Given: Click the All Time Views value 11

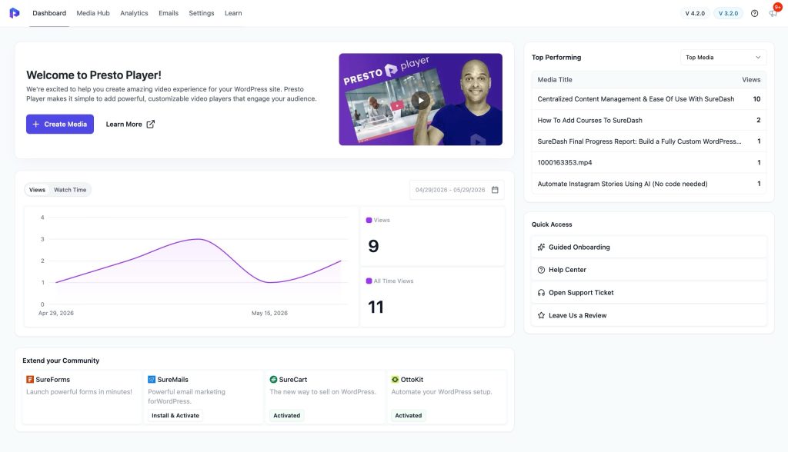Looking at the screenshot, I should (x=376, y=307).
